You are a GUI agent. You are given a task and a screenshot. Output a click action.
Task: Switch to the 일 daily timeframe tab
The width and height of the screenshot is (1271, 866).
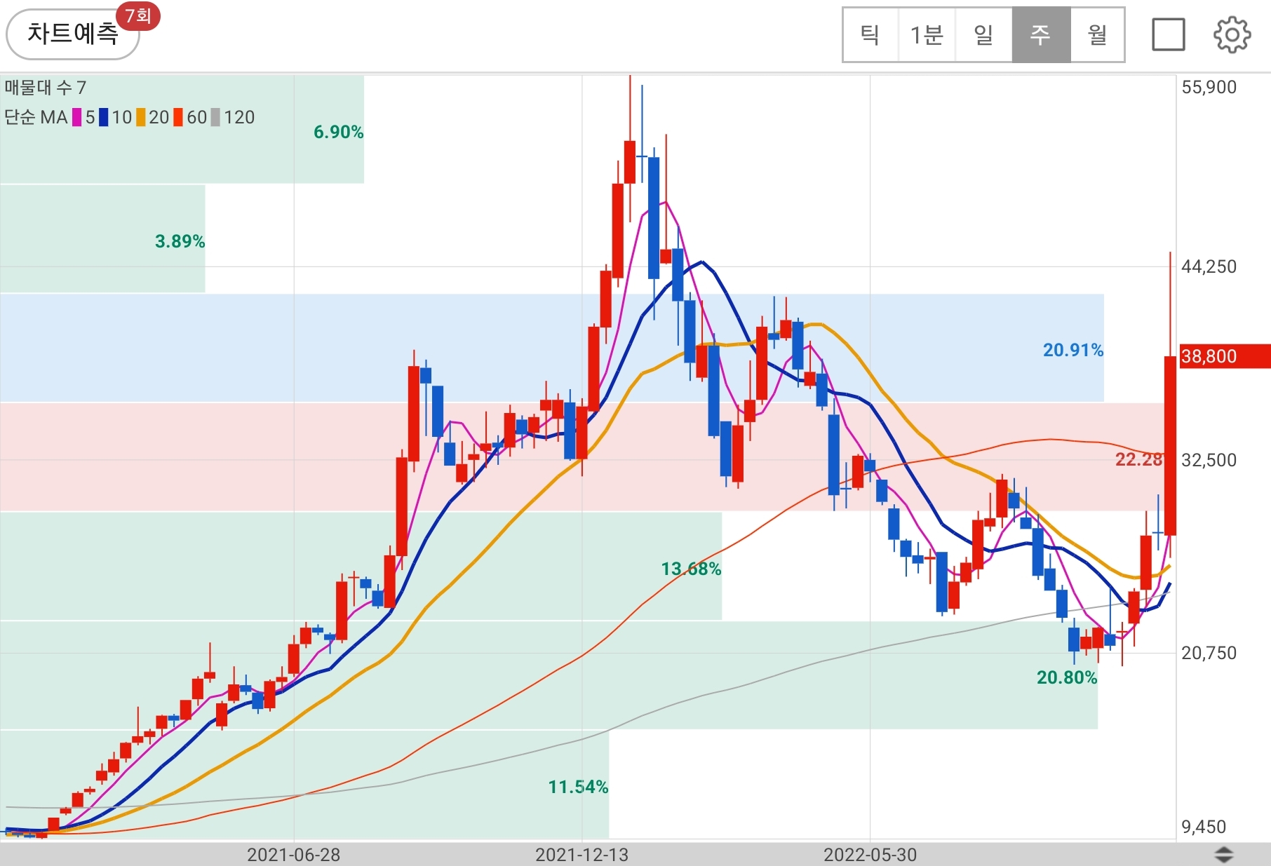[983, 34]
